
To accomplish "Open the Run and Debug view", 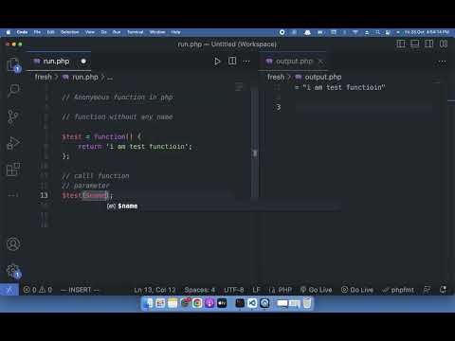I will (13, 143).
